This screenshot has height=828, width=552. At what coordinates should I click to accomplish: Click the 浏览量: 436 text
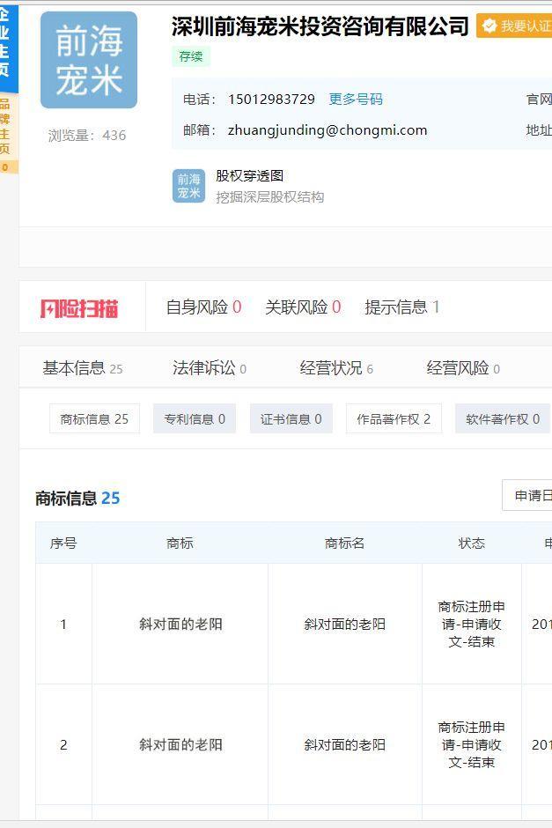[87, 136]
